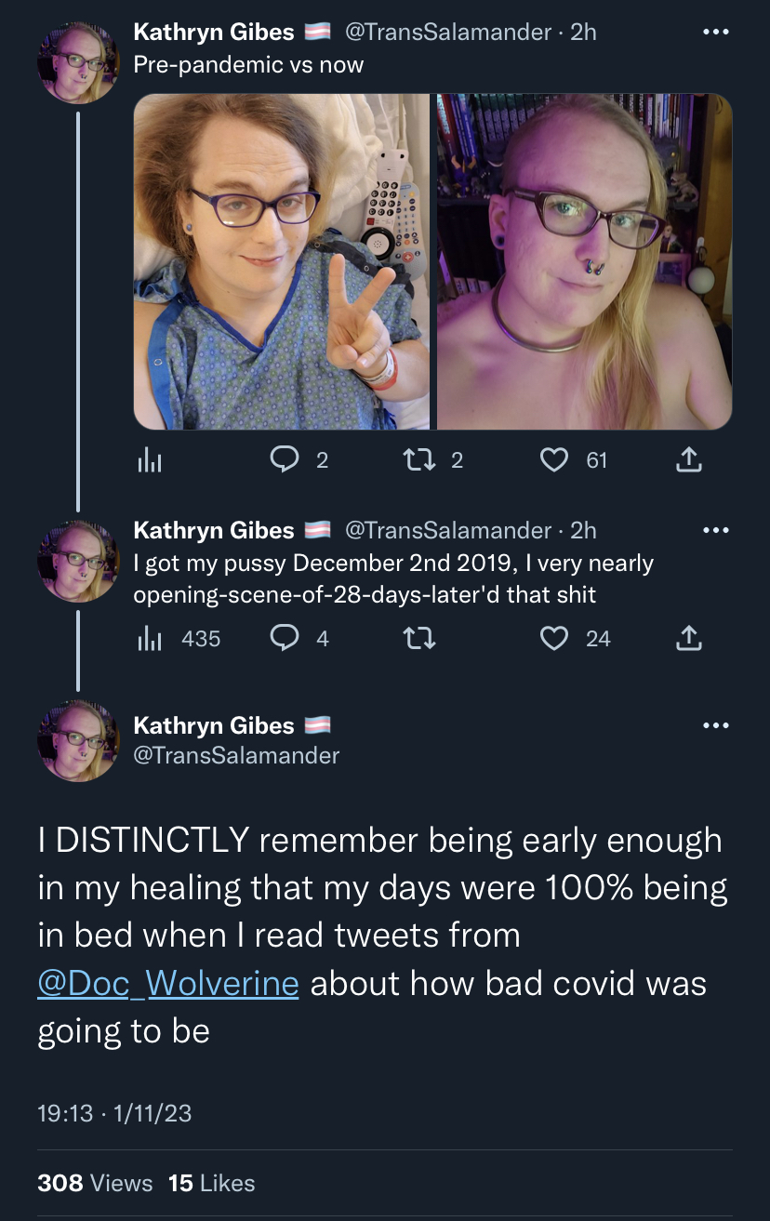Screen dimensions: 770x1221
Task: Open reply icon on first tweet
Action: (x=283, y=459)
